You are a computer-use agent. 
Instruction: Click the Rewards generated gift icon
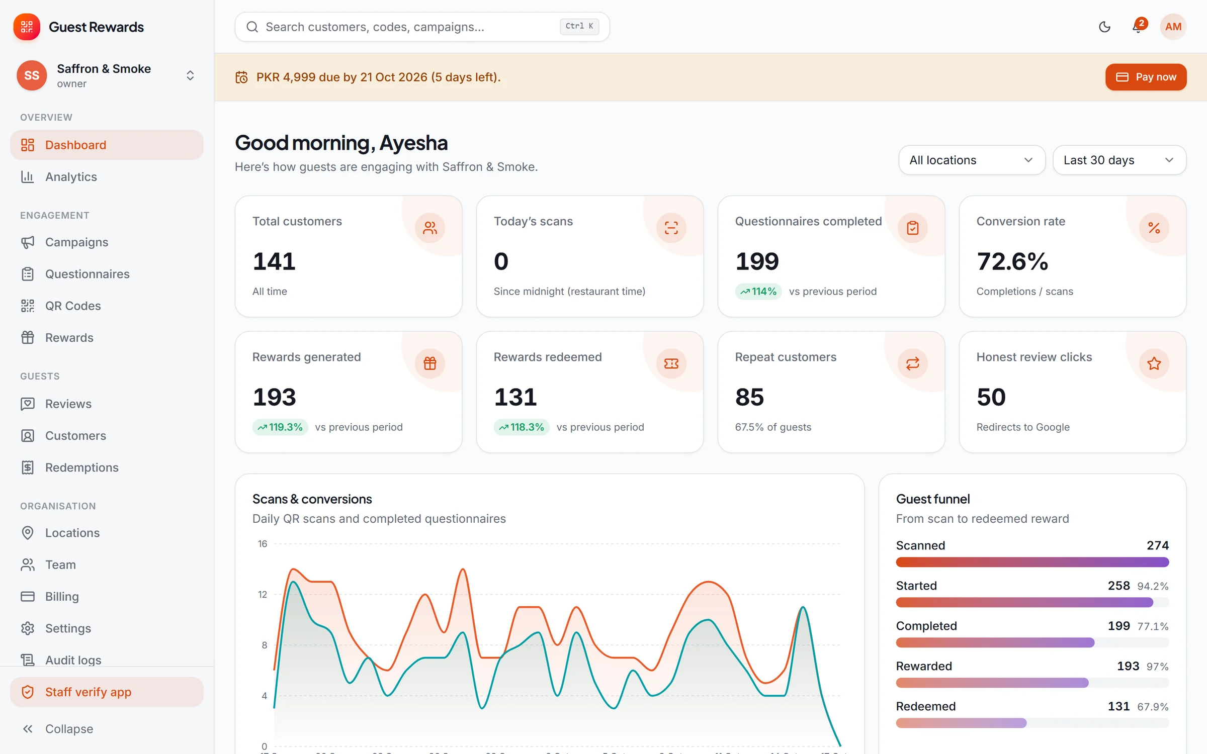[x=430, y=363]
